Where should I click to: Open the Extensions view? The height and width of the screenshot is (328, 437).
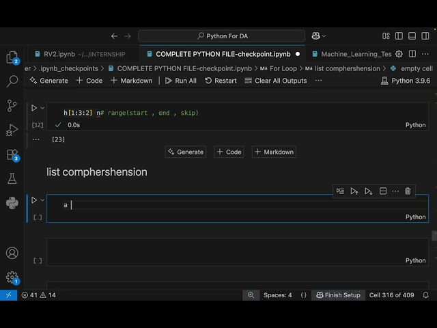(12, 154)
